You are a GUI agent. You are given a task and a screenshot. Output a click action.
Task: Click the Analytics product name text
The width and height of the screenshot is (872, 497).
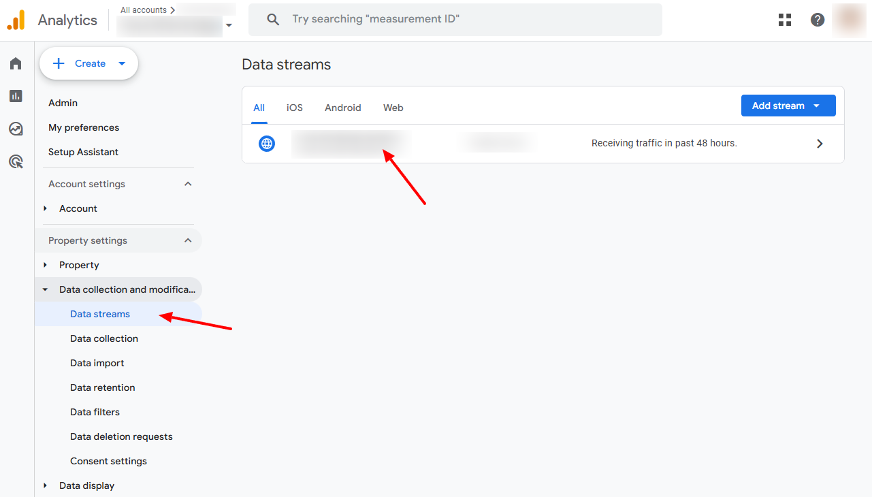67,20
